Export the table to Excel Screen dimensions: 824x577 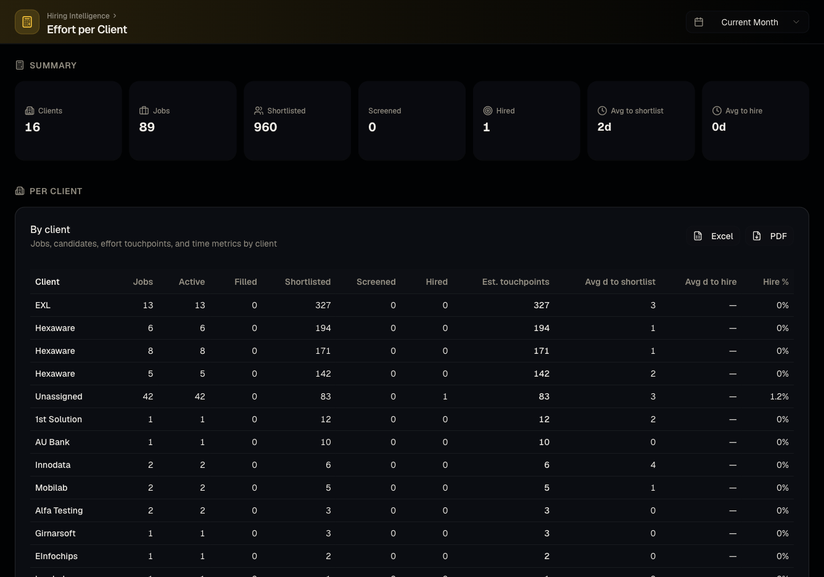coord(713,236)
